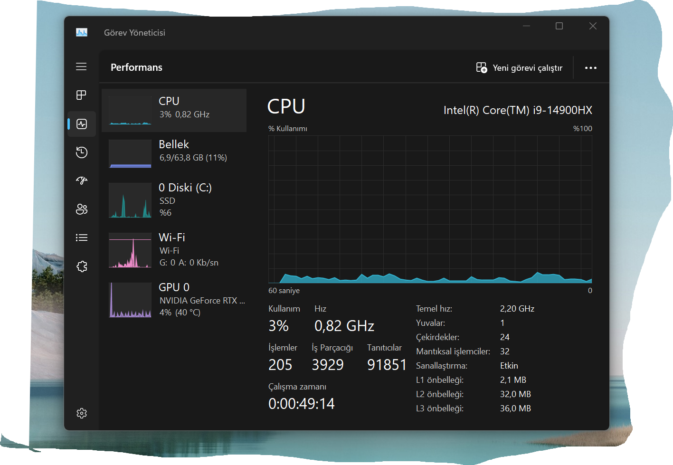
Task: Close the Görev Yöneticisi window
Action: click(x=593, y=26)
